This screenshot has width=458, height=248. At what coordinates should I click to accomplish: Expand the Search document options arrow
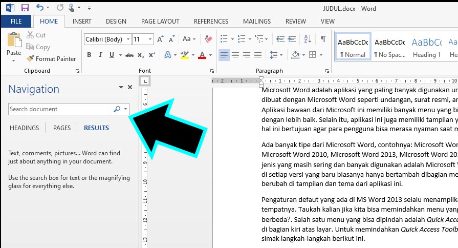pyautogui.click(x=126, y=109)
